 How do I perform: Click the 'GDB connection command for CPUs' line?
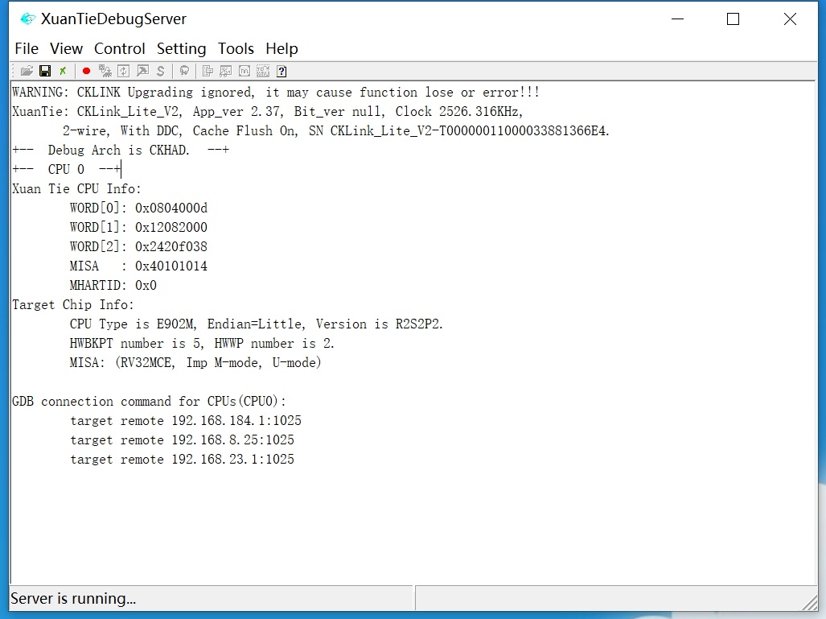(x=149, y=401)
